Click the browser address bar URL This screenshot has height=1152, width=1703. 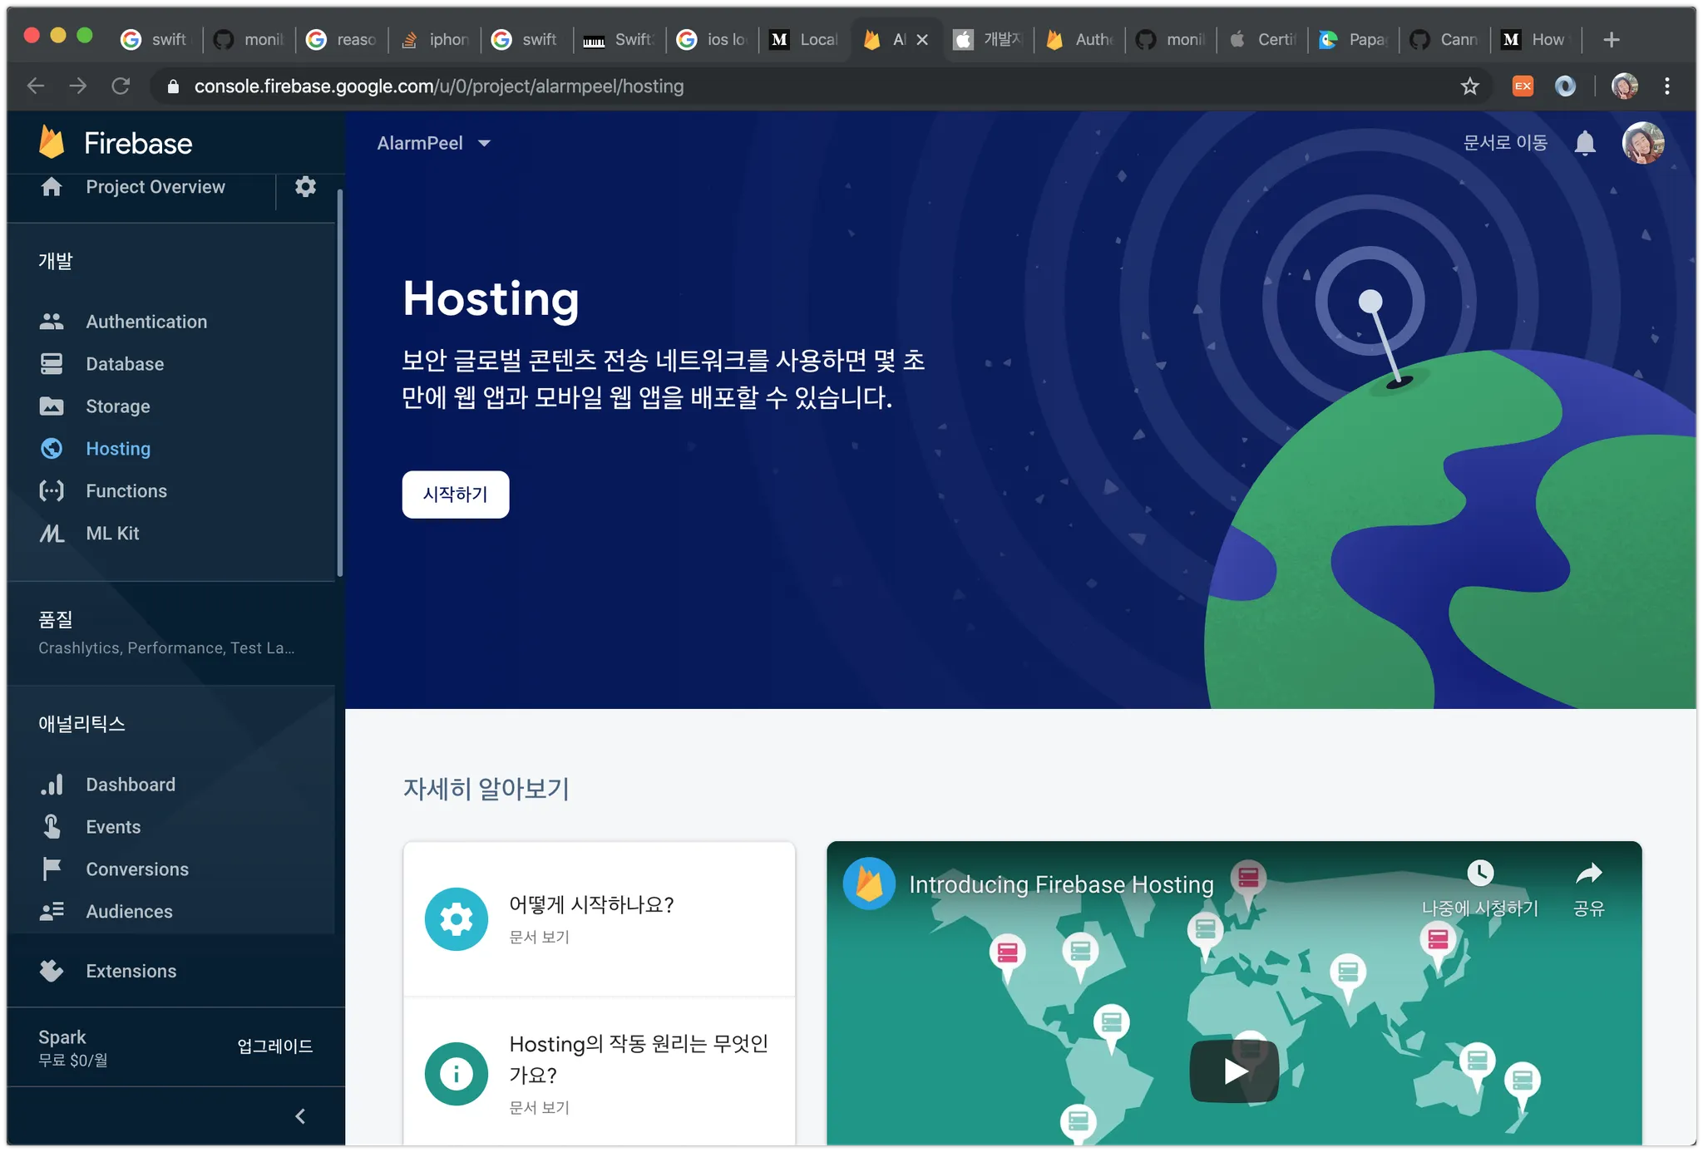439,86
